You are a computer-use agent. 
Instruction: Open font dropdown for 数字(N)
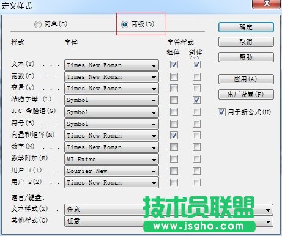coord(111,147)
